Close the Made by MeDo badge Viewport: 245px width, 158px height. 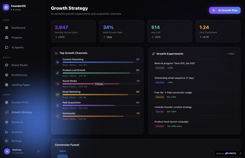pyautogui.click(x=240, y=153)
